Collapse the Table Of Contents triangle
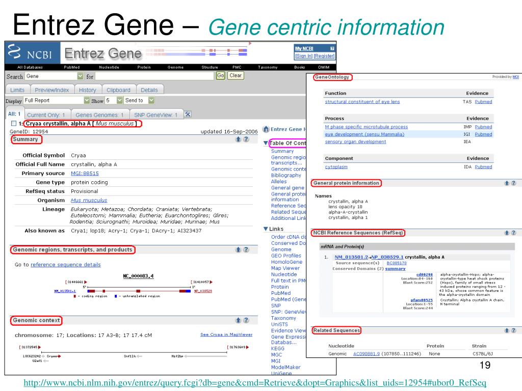The height and width of the screenshot is (391, 522). pos(266,143)
